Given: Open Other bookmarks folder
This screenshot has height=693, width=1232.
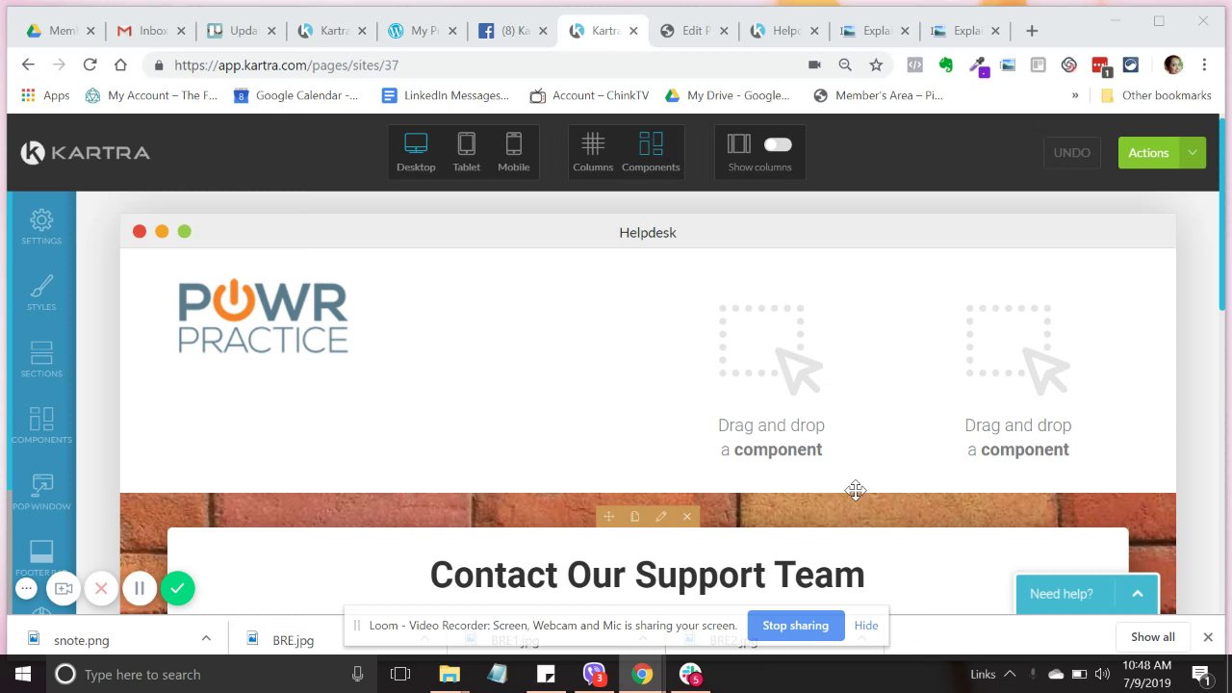Looking at the screenshot, I should (1155, 95).
